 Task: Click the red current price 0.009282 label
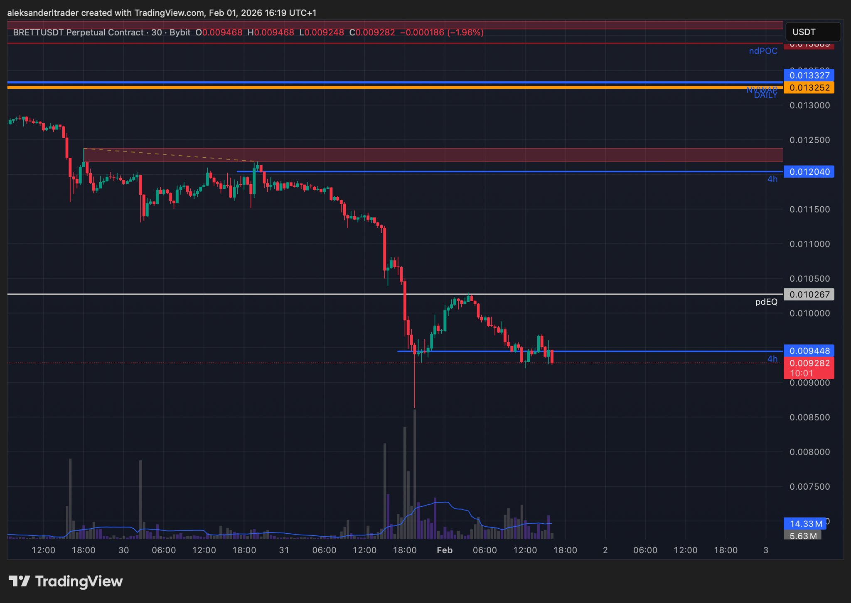pos(809,363)
